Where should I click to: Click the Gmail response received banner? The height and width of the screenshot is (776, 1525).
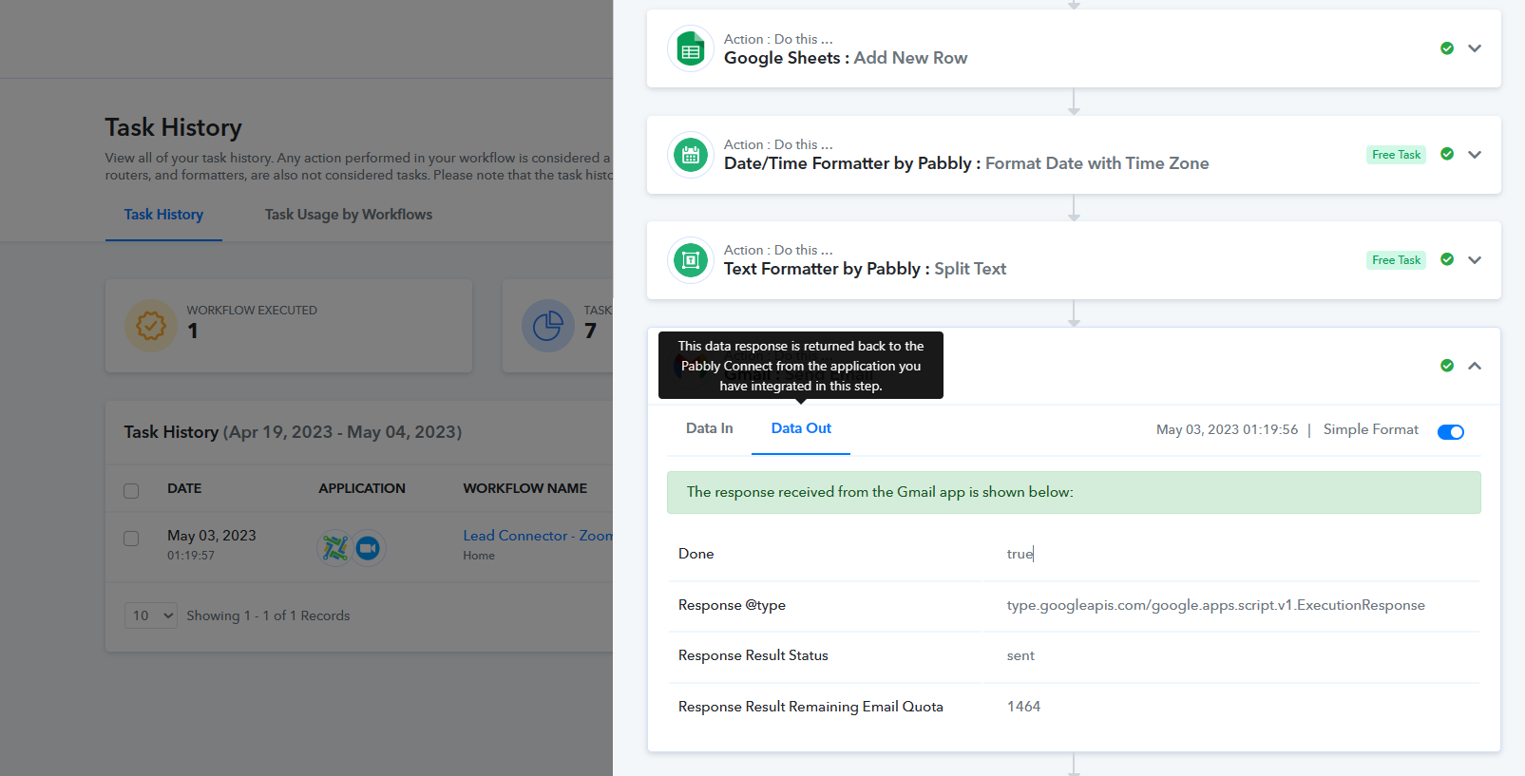1074,492
